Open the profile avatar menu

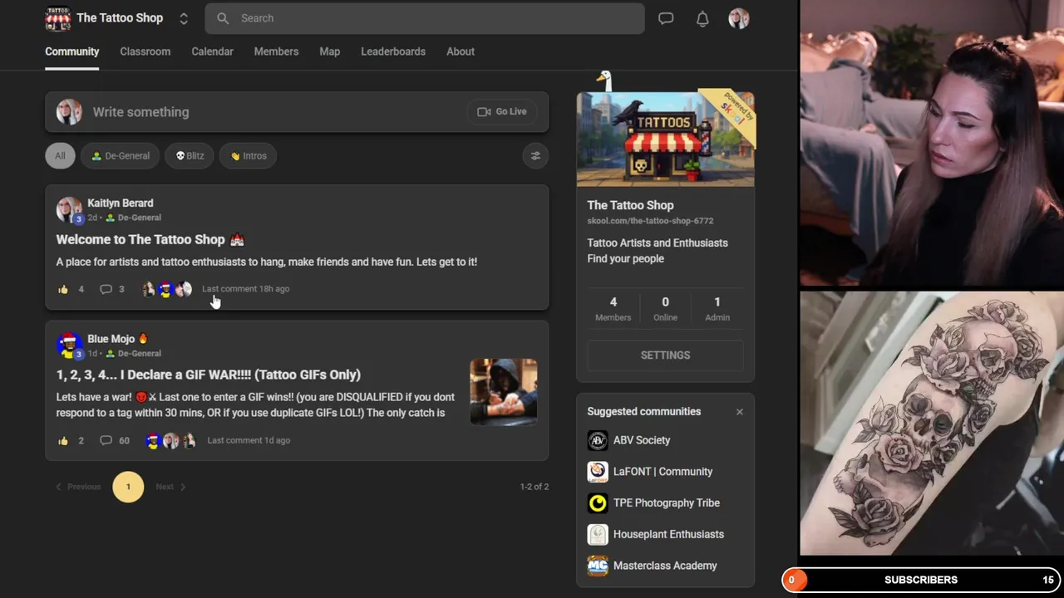pos(739,18)
